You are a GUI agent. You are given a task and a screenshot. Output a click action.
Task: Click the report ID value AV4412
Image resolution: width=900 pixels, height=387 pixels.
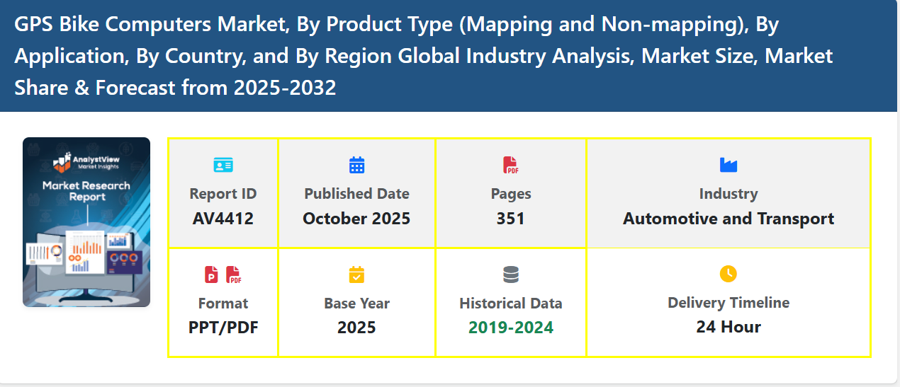tap(223, 219)
